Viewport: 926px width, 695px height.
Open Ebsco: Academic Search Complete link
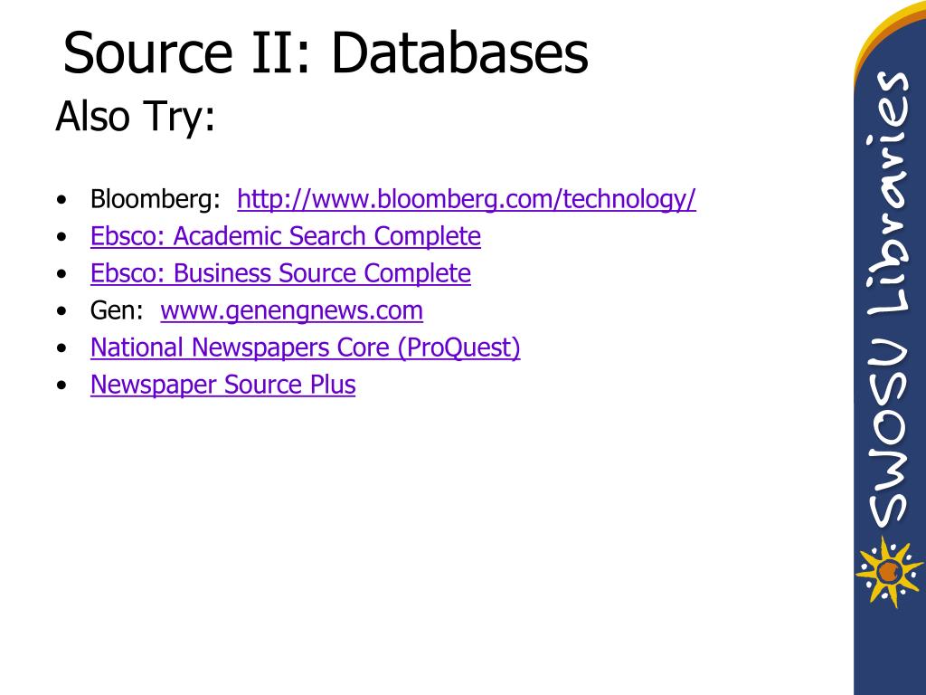pos(285,236)
